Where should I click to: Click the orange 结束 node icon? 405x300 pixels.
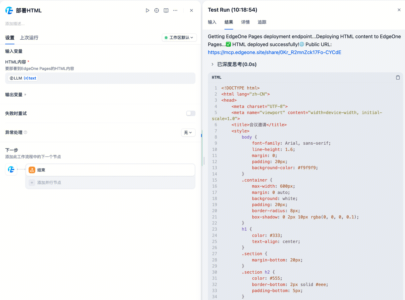(32, 170)
